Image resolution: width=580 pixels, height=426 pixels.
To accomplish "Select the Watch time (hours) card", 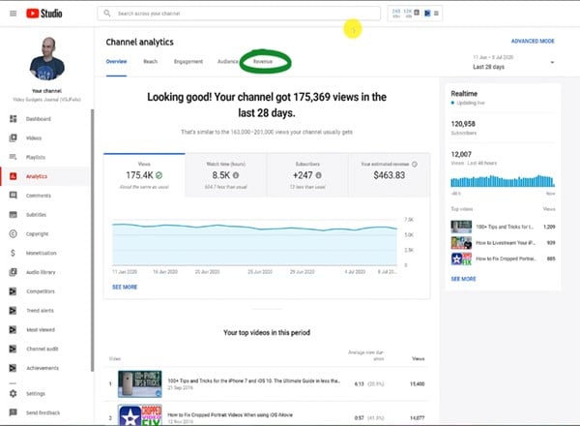I will coord(226,175).
